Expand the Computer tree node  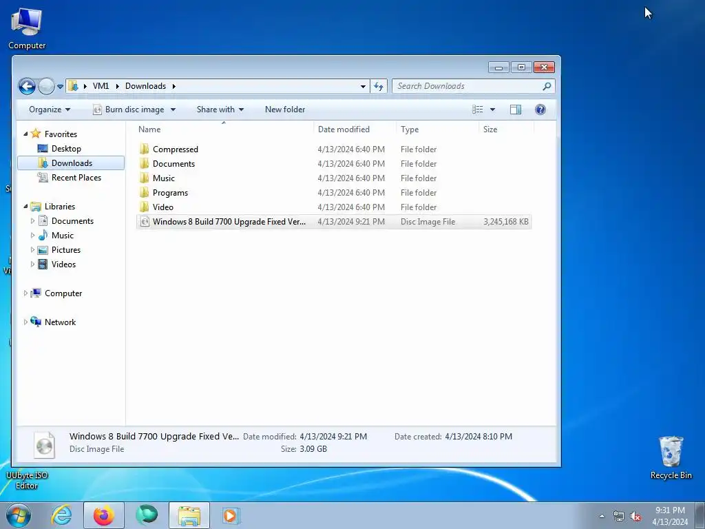(x=25, y=293)
